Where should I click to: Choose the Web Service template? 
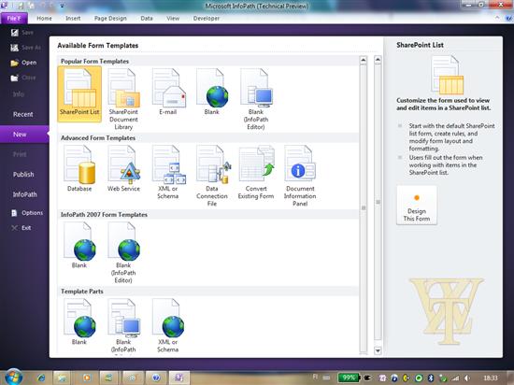(x=123, y=168)
